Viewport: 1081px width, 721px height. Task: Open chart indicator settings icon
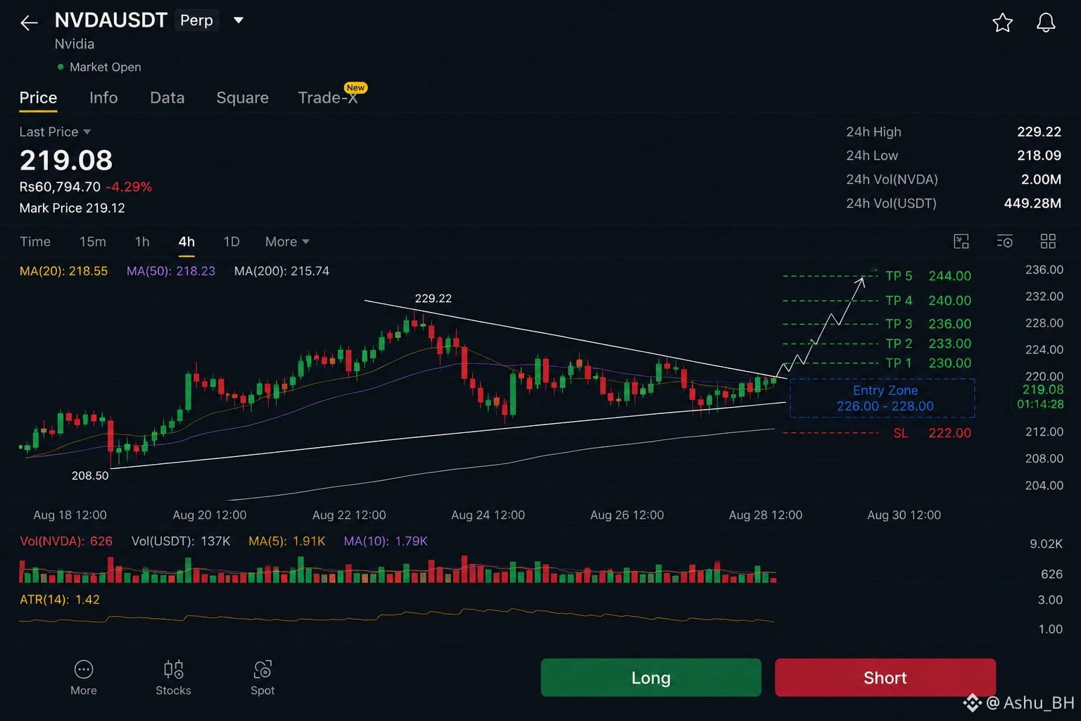click(x=1005, y=242)
